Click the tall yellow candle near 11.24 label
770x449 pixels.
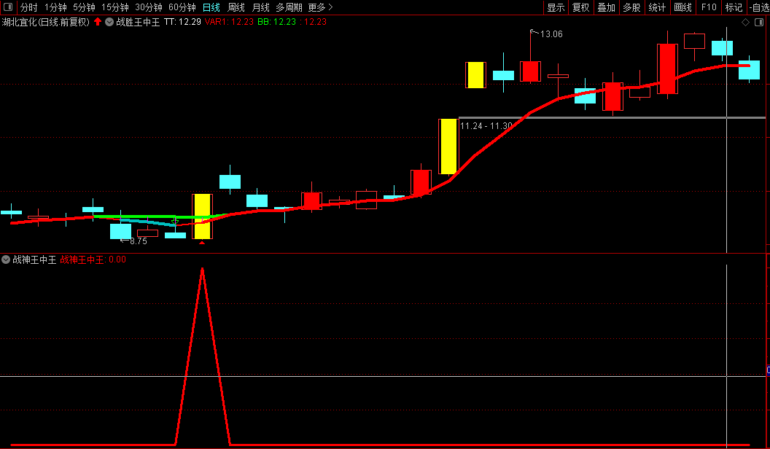pyautogui.click(x=448, y=147)
